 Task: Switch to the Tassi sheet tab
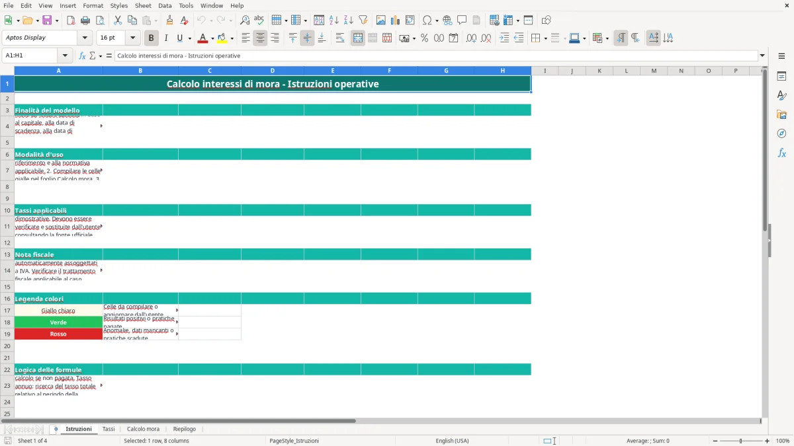(x=109, y=429)
